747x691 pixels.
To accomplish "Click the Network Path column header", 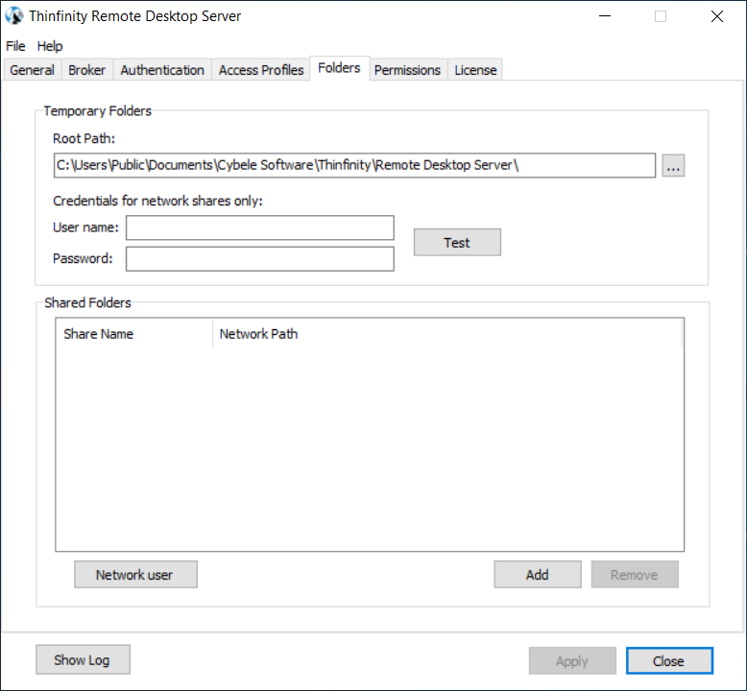I will click(447, 334).
